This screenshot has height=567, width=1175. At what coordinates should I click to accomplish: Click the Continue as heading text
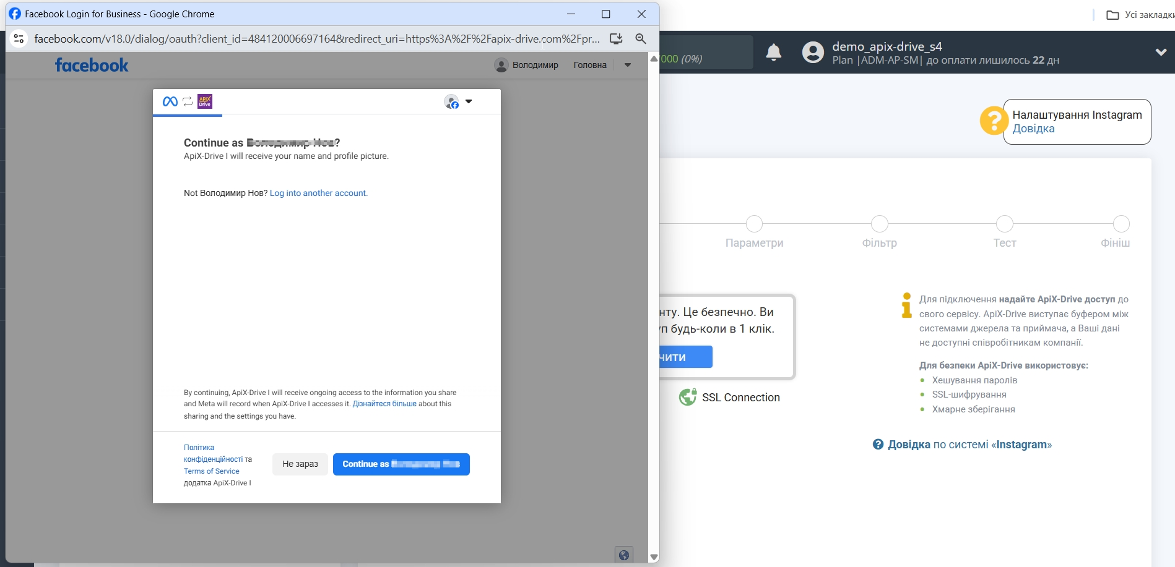click(x=262, y=143)
